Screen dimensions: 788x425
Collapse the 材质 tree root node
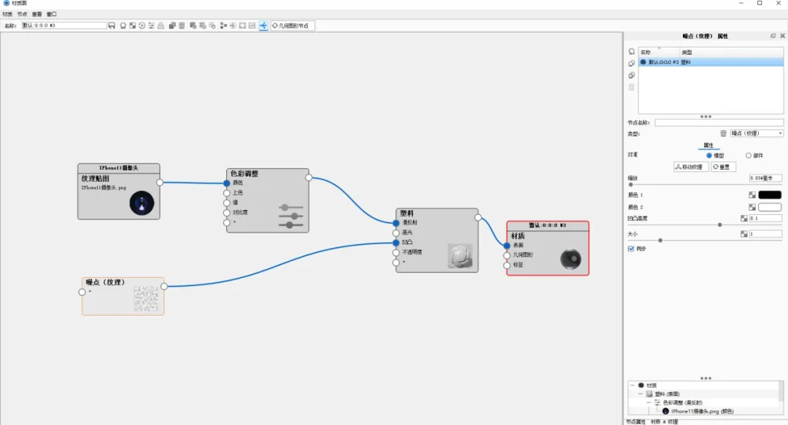633,386
